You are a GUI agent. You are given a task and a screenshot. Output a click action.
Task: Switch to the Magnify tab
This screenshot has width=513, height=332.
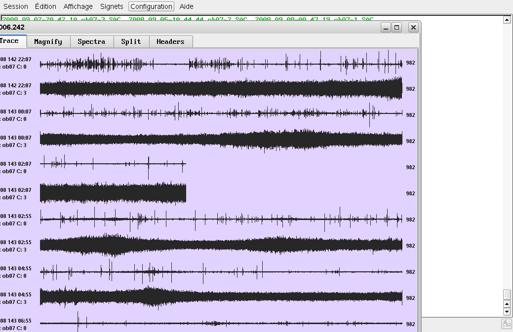click(x=48, y=42)
